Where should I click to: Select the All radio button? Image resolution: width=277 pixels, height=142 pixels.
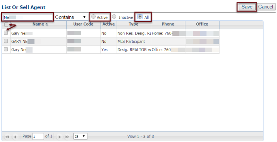click(x=140, y=17)
